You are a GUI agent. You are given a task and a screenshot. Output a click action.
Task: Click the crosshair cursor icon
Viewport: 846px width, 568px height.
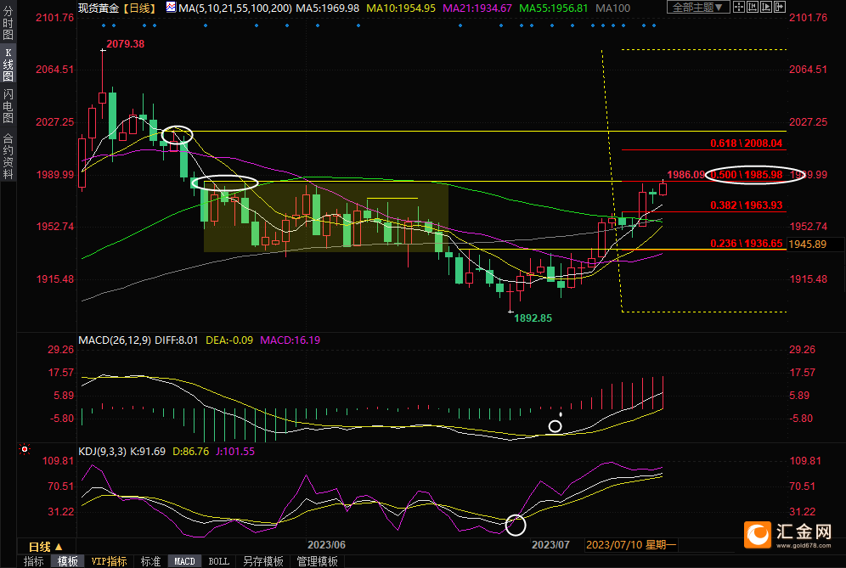click(739, 7)
